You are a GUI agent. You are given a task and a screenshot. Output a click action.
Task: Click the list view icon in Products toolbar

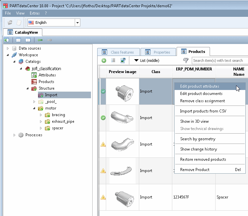pyautogui.click(x=113, y=61)
